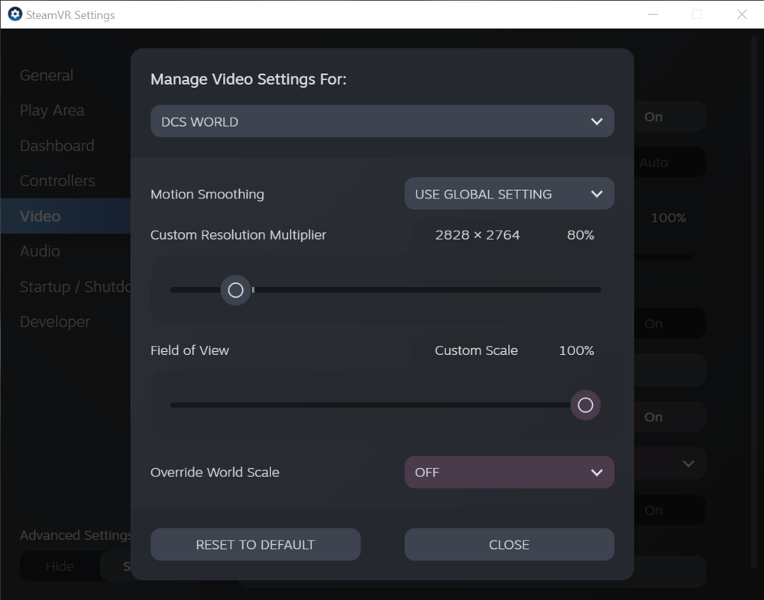Click the CLOSE button on the dialog

(509, 544)
